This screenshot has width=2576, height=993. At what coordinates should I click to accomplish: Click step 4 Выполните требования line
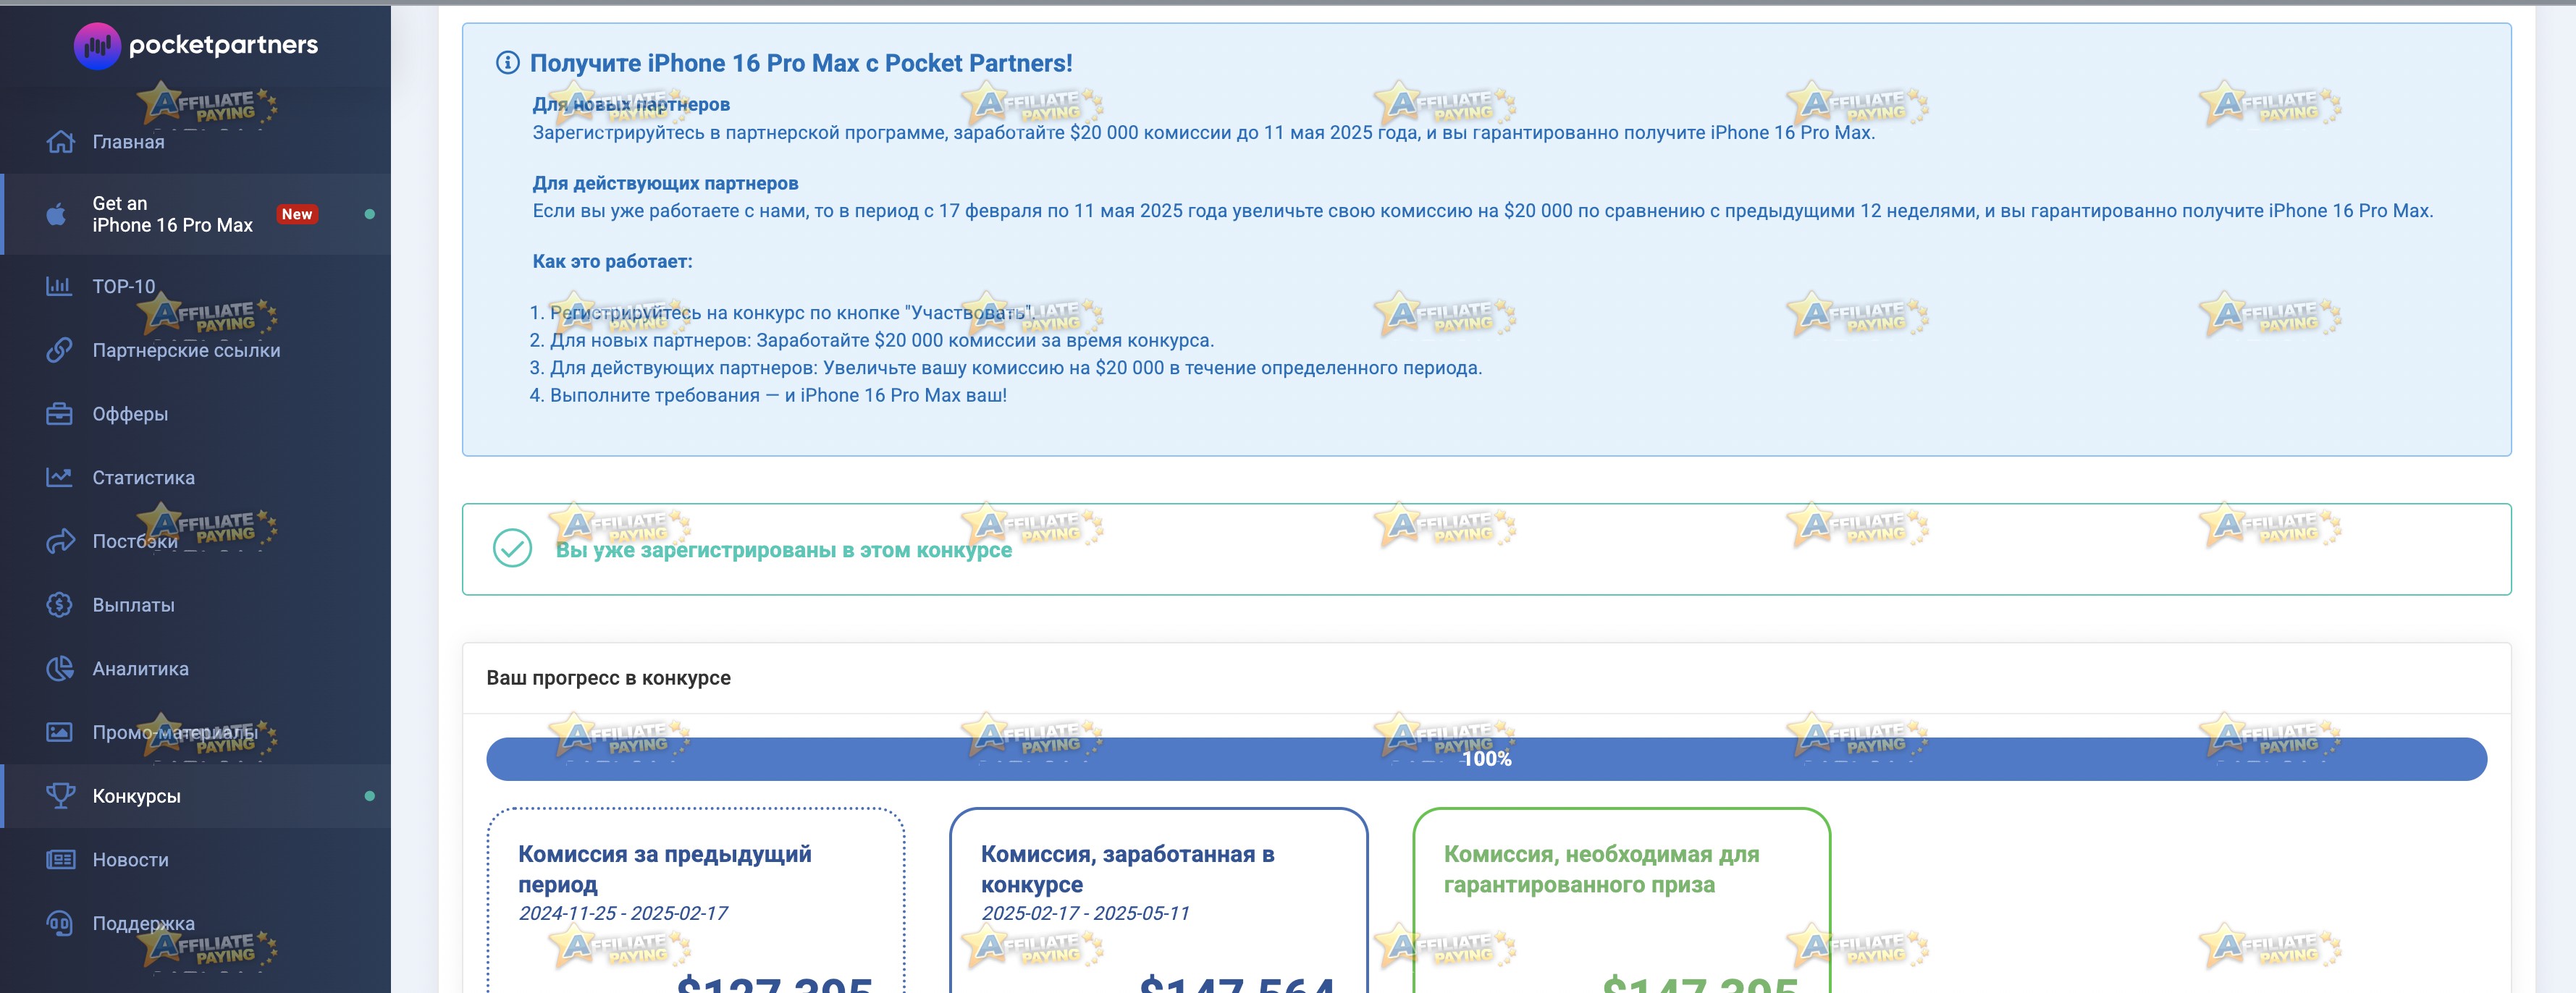(x=768, y=395)
